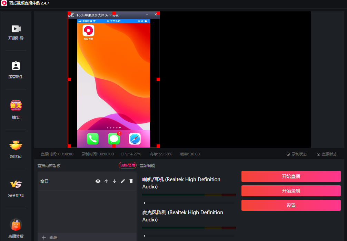Open the 粉丝团 fan club panel
347x241 pixels.
click(x=16, y=149)
